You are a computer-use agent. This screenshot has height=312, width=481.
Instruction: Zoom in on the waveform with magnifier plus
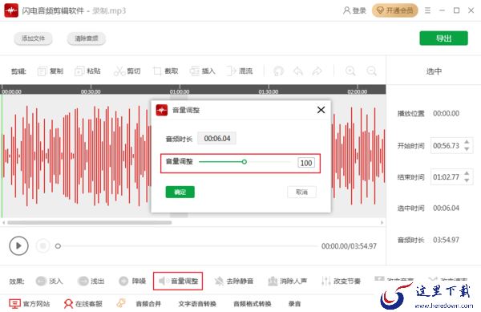(350, 71)
